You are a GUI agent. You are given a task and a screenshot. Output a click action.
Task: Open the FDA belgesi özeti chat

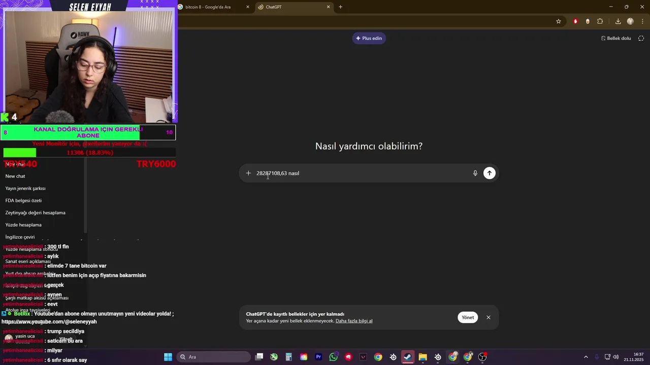pos(23,200)
